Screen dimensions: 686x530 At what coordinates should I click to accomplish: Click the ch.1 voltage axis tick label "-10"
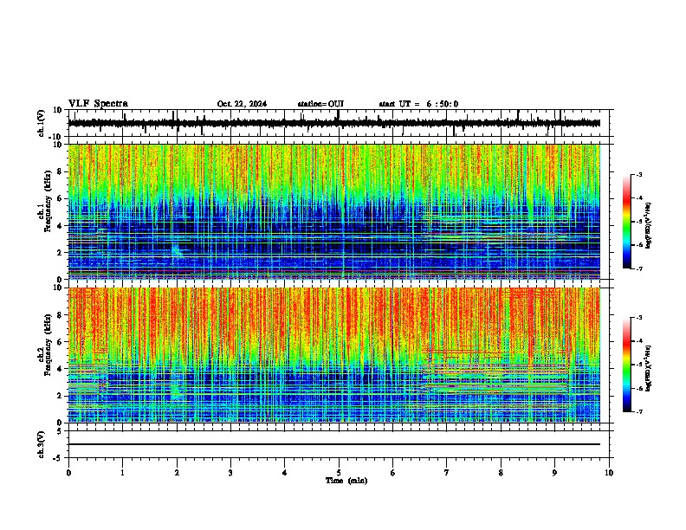point(56,137)
